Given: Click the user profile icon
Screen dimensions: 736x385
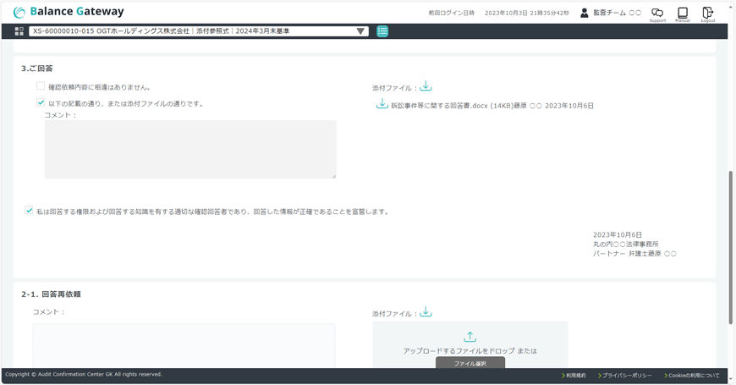Looking at the screenshot, I should click(584, 14).
